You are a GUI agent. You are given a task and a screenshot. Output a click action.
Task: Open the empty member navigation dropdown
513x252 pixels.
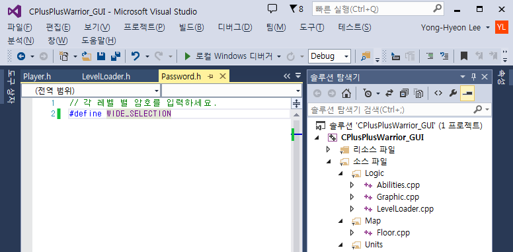pos(231,91)
